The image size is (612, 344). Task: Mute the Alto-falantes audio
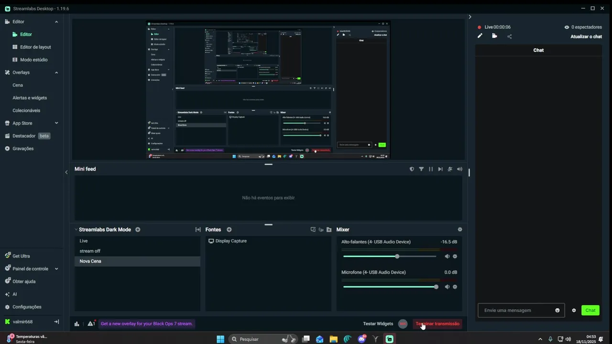(447, 257)
